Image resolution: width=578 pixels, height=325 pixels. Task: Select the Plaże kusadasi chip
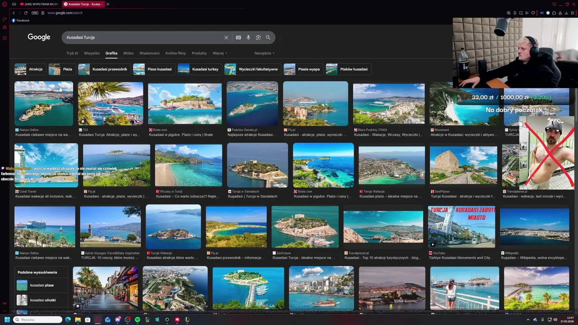[x=154, y=69]
